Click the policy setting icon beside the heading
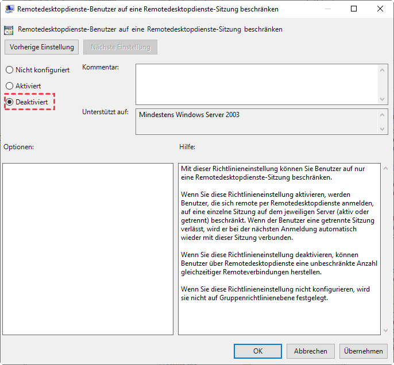Viewport: 394px width, 365px height. point(9,29)
